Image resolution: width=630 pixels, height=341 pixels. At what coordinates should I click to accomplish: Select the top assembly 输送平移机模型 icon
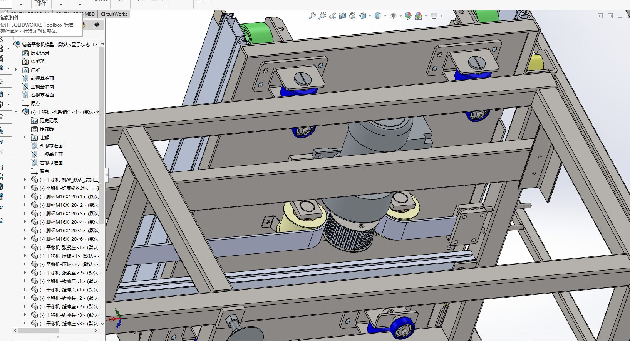17,44
